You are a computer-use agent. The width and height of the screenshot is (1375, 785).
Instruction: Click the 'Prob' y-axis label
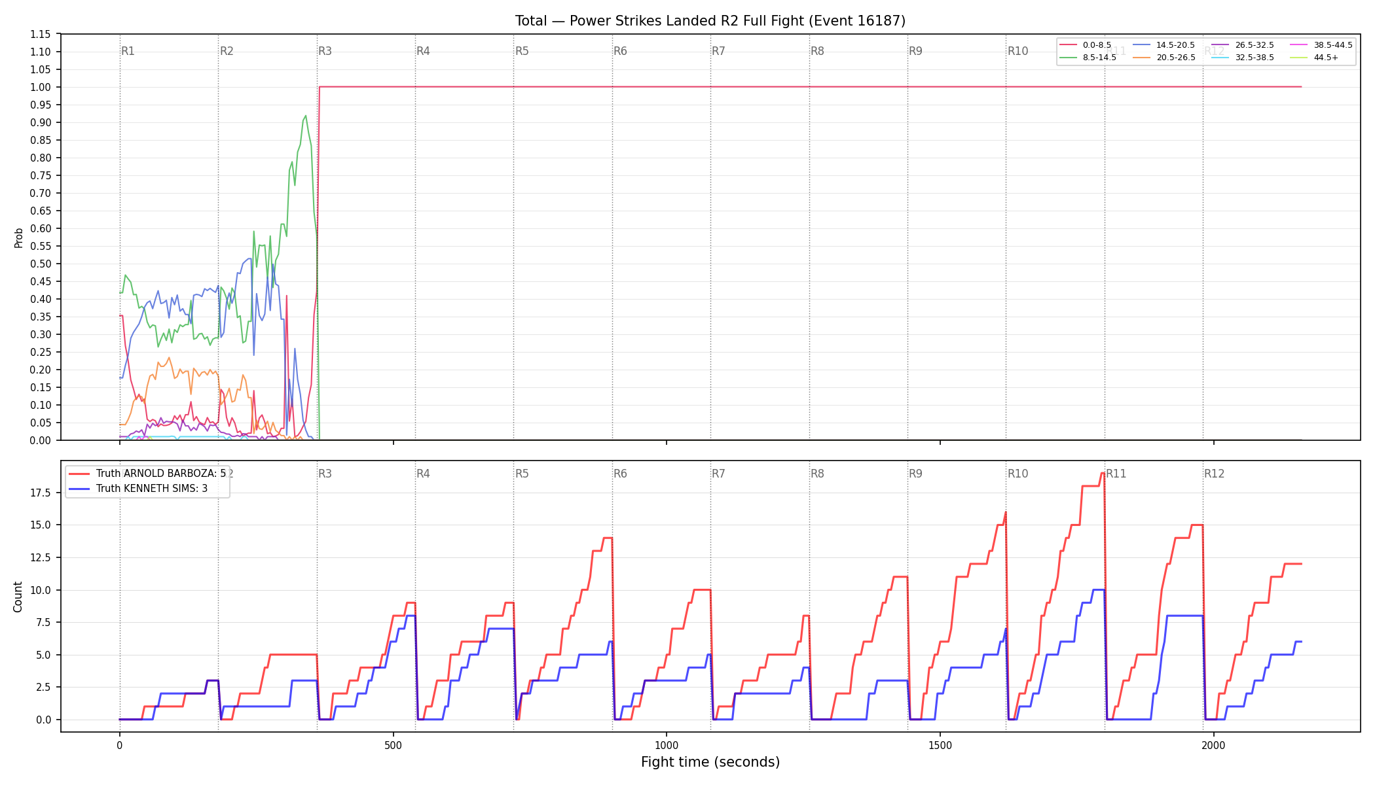(18, 237)
